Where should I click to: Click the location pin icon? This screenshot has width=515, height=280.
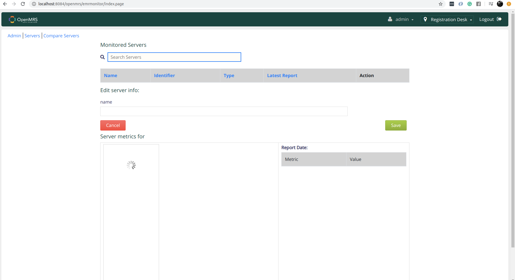[425, 19]
